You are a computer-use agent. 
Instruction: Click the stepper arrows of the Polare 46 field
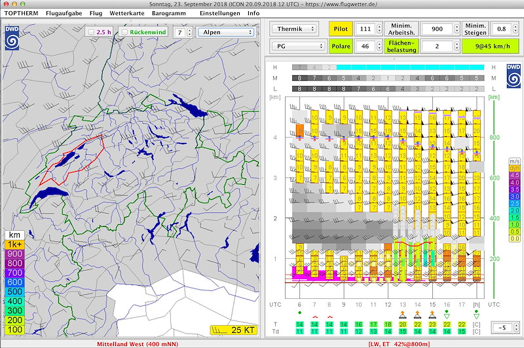tap(379, 46)
